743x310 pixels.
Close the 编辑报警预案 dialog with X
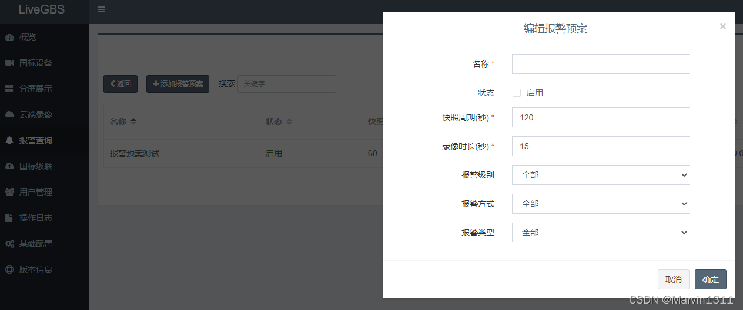point(722,26)
